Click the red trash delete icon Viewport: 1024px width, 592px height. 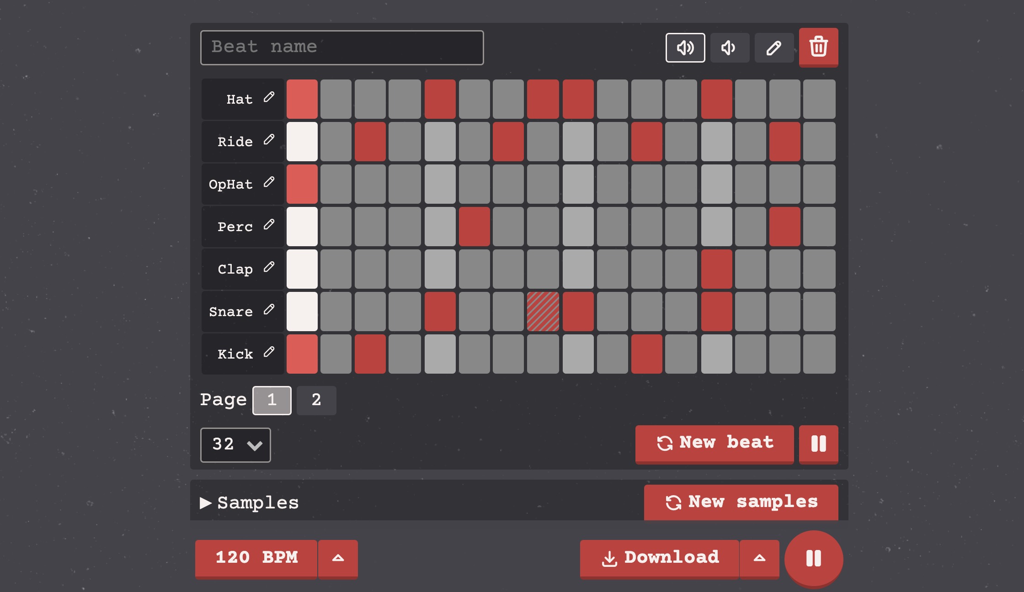coord(818,47)
